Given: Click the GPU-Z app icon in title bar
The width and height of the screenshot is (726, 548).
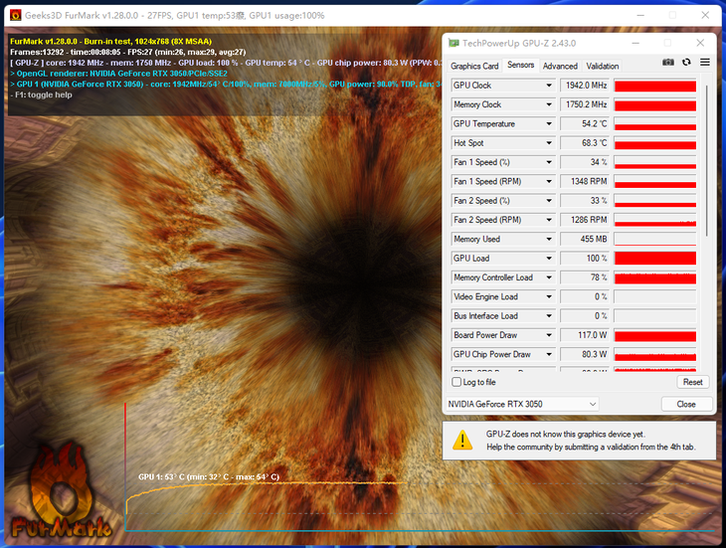Looking at the screenshot, I should click(454, 43).
